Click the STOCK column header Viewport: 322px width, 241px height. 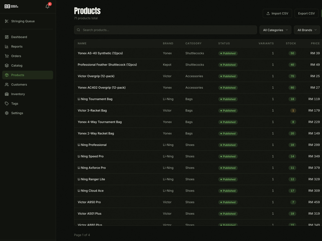(x=291, y=43)
